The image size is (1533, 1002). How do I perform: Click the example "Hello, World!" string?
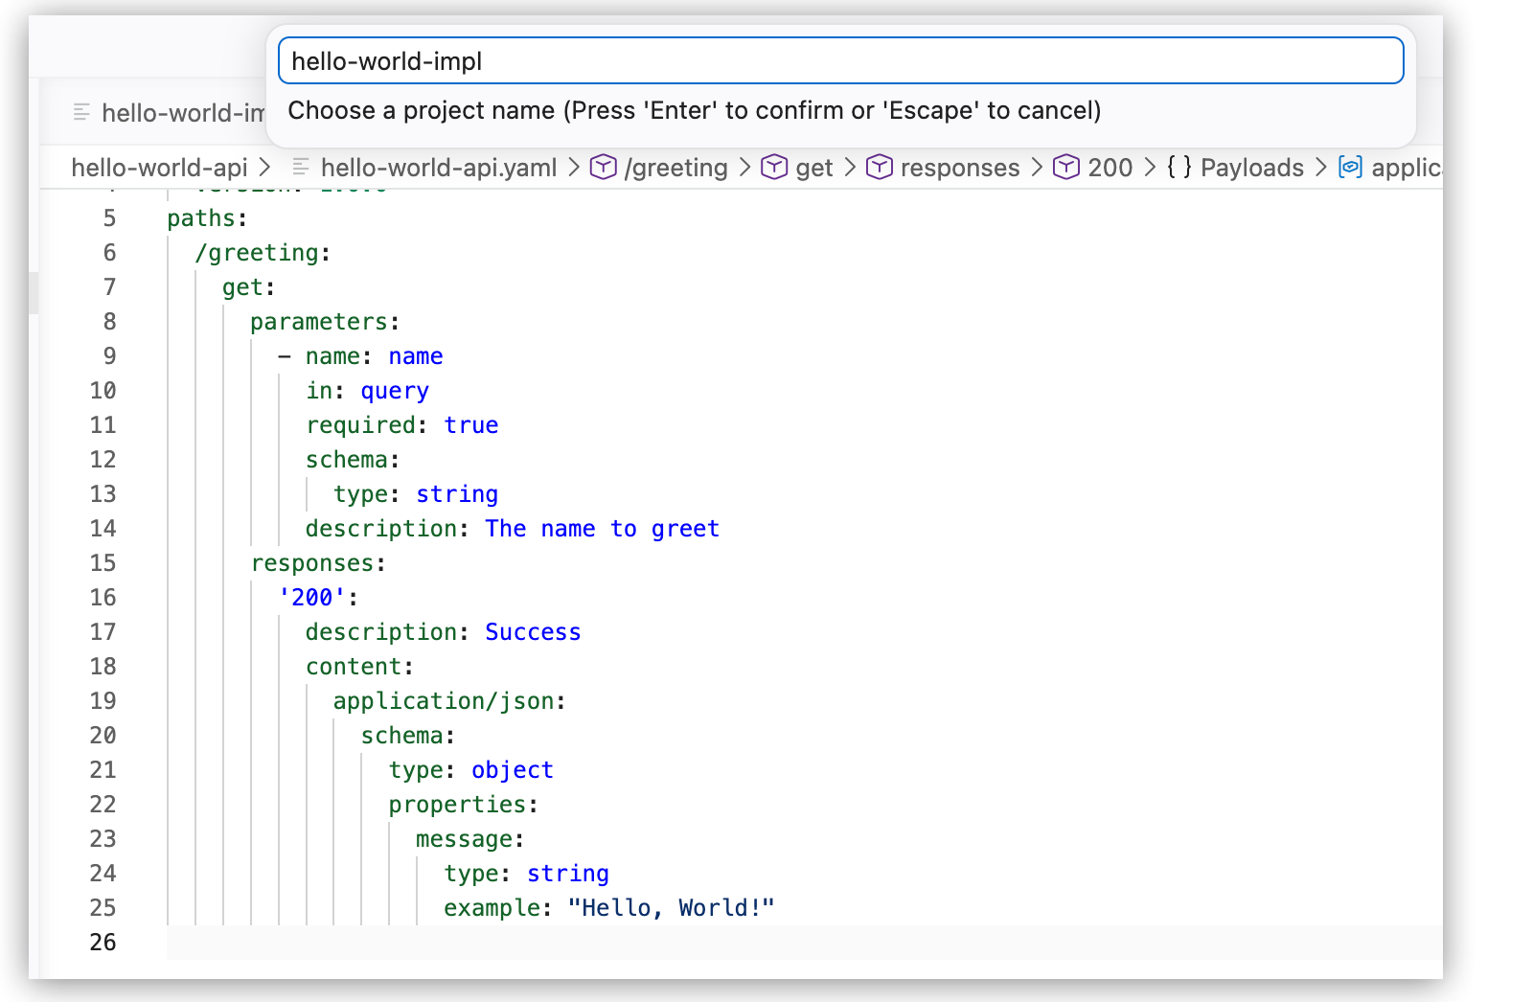[x=671, y=908]
